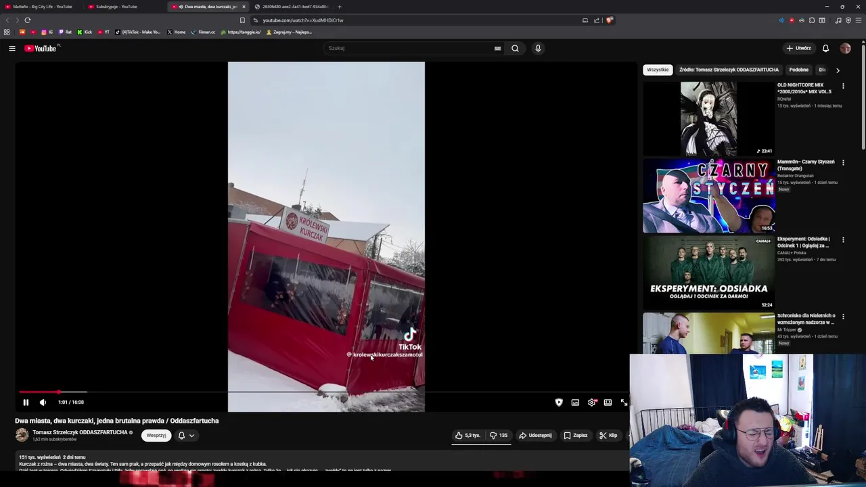Click the Udostępnij share button
Image resolution: width=866 pixels, height=487 pixels.
[x=535, y=436]
